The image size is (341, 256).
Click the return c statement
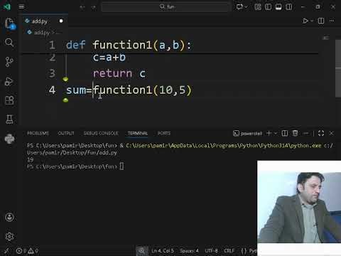point(119,73)
